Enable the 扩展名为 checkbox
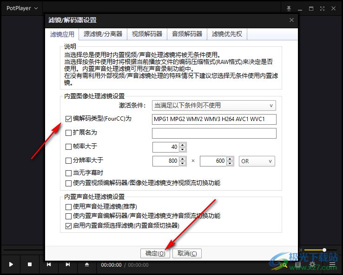Viewport: 343px width, 275px height. (x=69, y=133)
